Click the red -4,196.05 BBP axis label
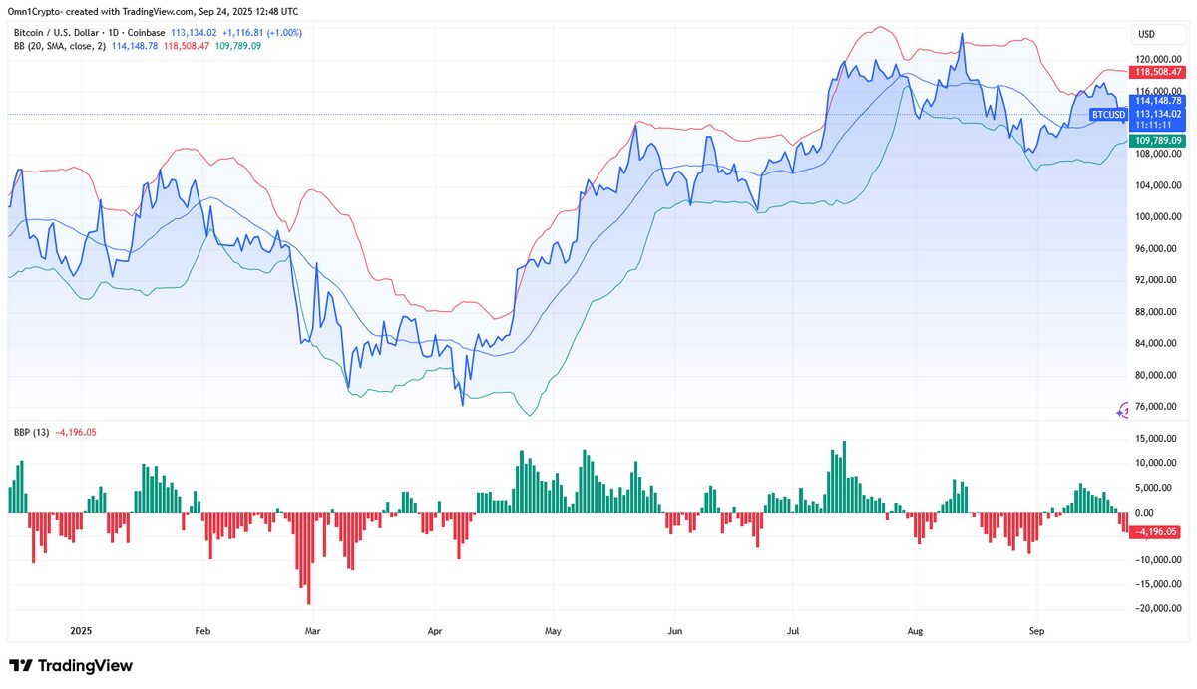Image resolution: width=1197 pixels, height=689 pixels. tap(1157, 532)
